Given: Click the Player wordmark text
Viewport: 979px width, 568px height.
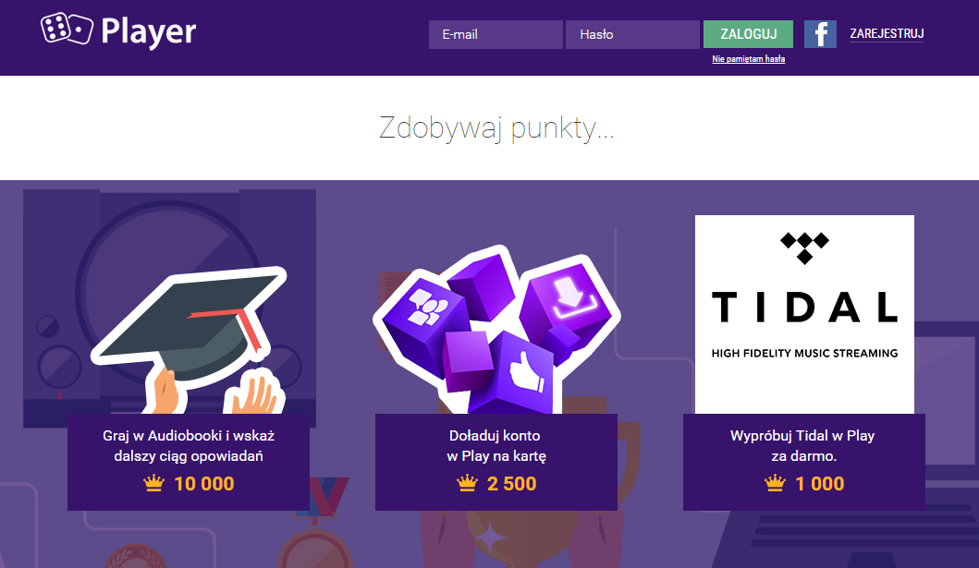Looking at the screenshot, I should coord(149,31).
